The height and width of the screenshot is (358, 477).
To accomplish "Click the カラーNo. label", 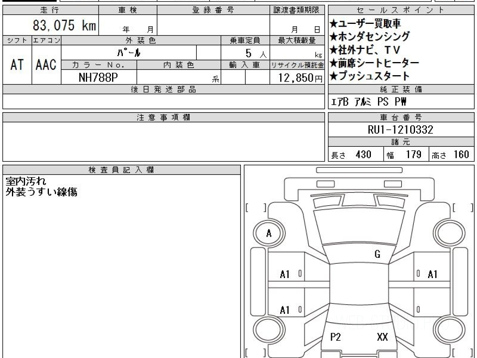I will [99, 65].
